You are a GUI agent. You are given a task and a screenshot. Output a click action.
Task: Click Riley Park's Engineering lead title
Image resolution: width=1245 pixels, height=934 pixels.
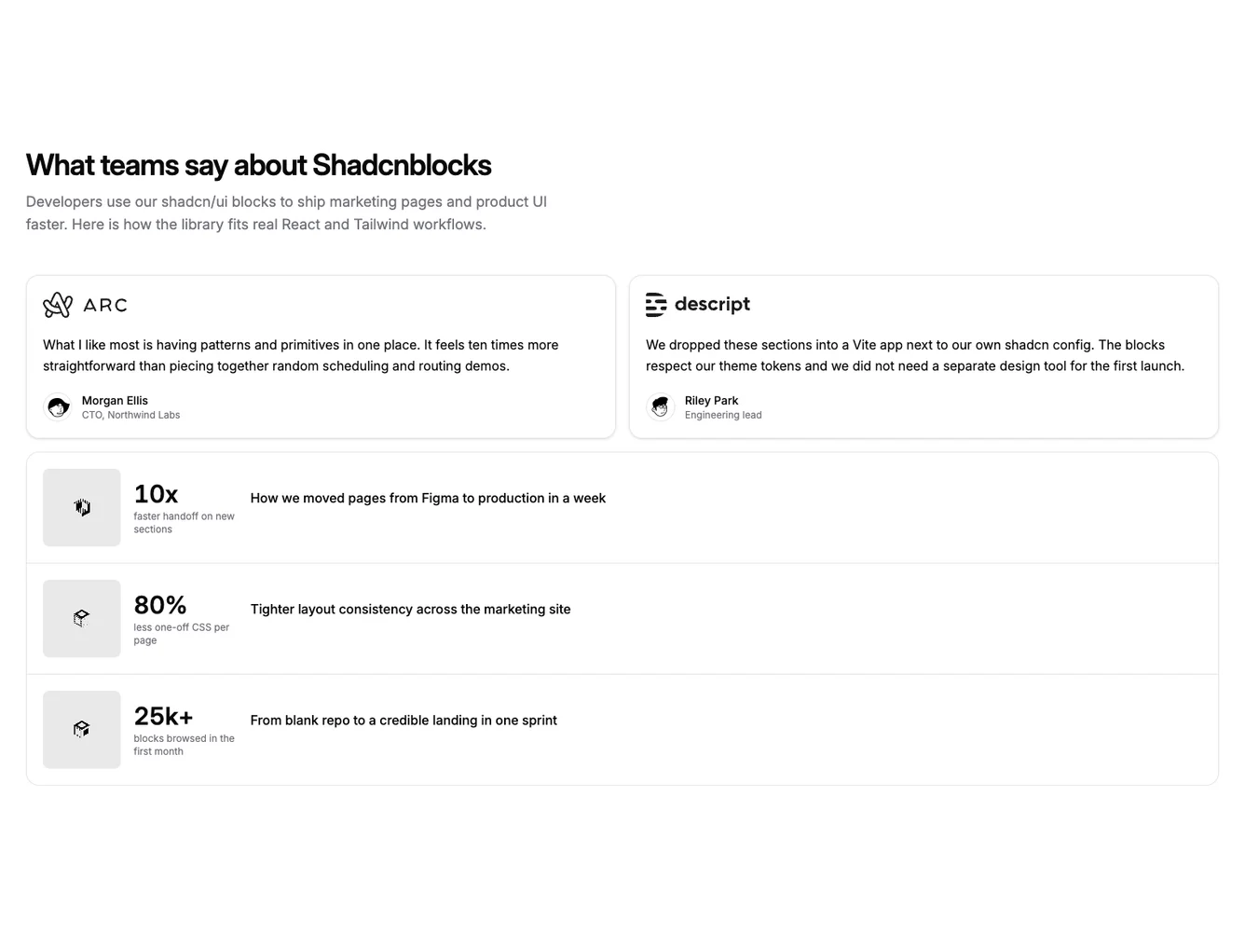point(723,415)
